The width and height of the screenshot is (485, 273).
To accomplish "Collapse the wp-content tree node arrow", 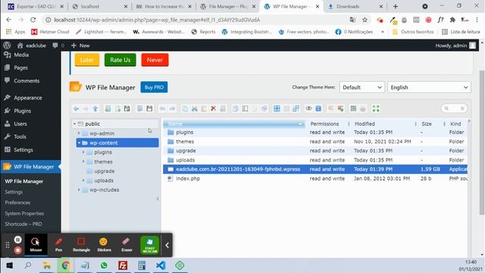I will coord(79,143).
